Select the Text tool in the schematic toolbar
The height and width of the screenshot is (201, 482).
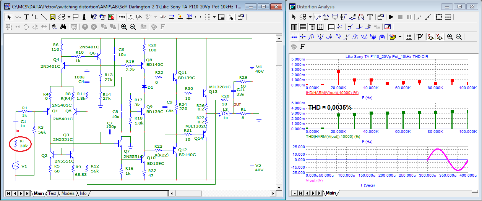tap(26, 17)
